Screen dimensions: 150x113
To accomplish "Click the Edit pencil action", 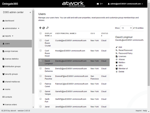I will coord(120,47).
